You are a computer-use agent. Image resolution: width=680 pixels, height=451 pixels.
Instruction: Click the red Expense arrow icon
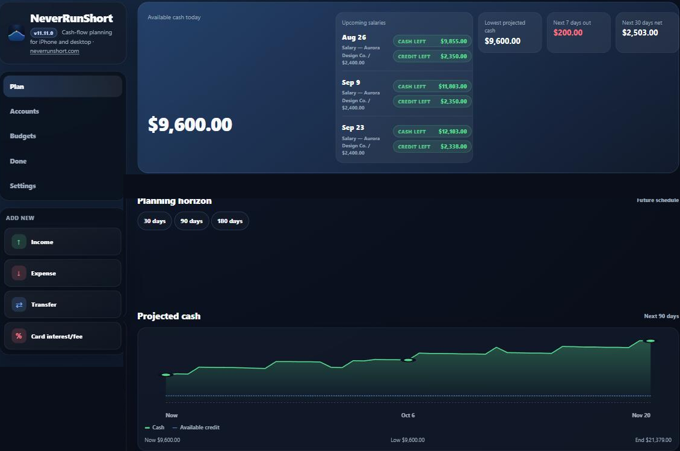[x=19, y=273]
